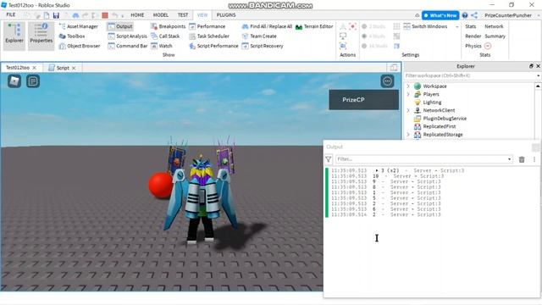Close the Script tab
542x305 pixels.
tap(74, 68)
